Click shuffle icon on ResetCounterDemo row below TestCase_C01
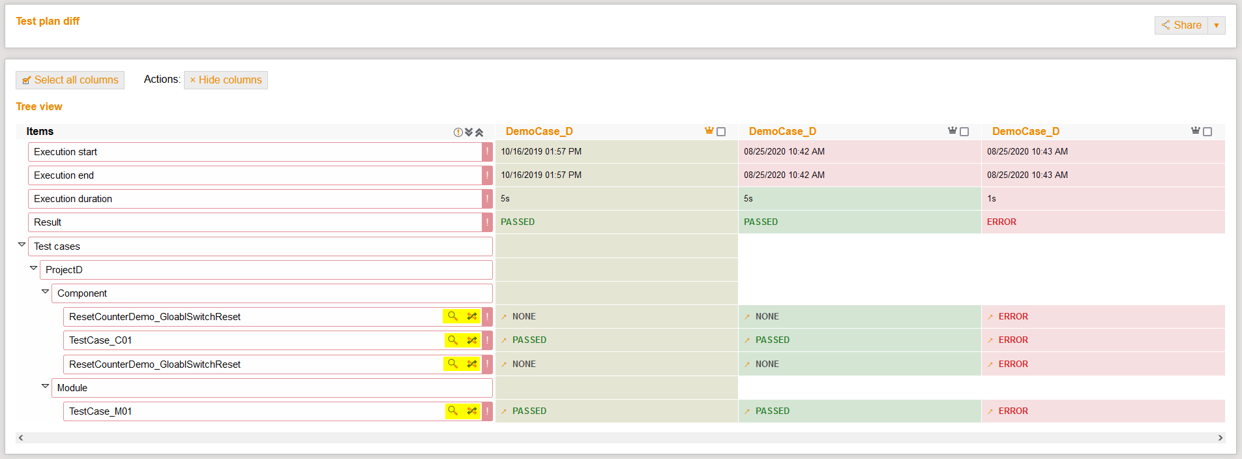This screenshot has height=459, width=1242. click(472, 364)
